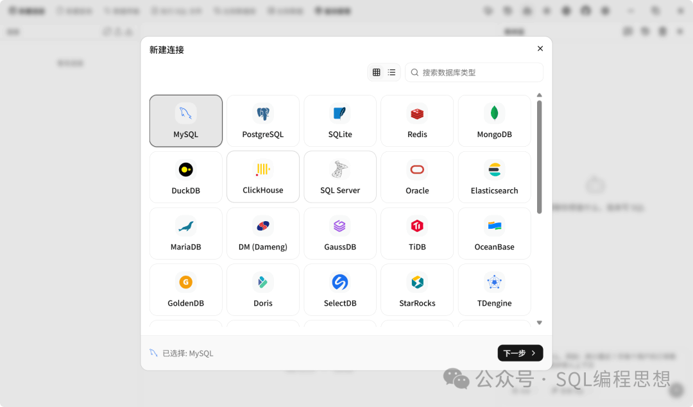693x407 pixels.
Task: Click the search magnifier icon
Action: (x=415, y=72)
